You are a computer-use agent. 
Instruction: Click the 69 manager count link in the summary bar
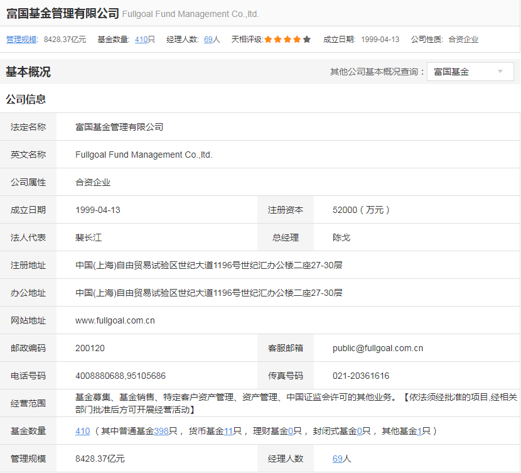point(208,40)
